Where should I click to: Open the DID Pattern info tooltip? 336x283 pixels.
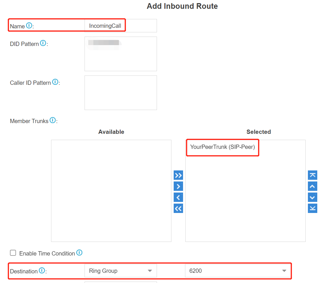[43, 43]
